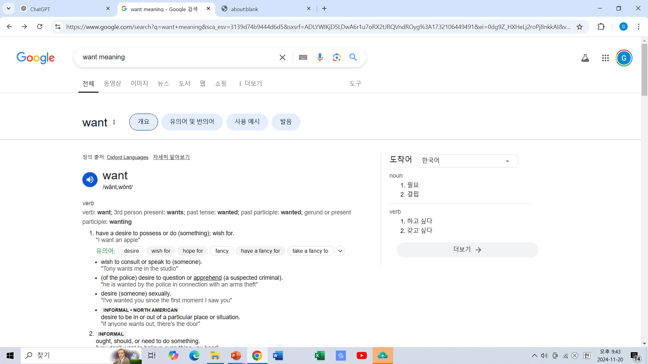Switch to the 이미지 search tab
Image resolution: width=648 pixels, height=364 pixels.
point(139,83)
